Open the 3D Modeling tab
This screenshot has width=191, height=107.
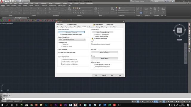104,27
